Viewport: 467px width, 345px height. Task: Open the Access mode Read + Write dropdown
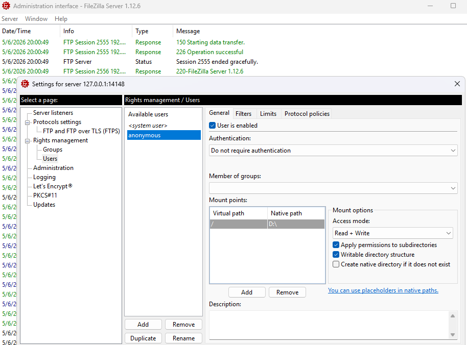[x=392, y=233]
